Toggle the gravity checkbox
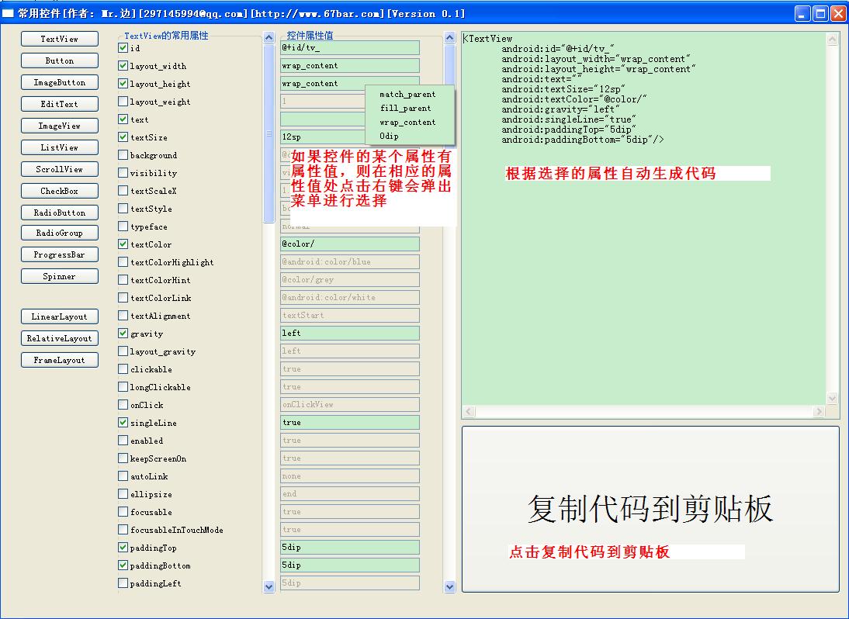Viewport: 849px width, 619px height. (123, 334)
